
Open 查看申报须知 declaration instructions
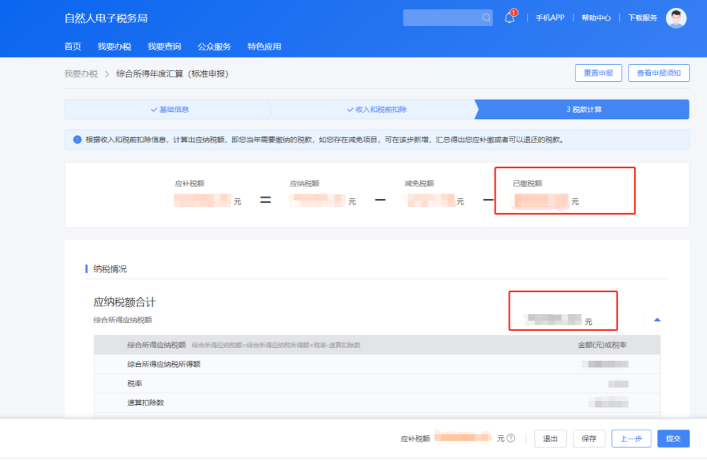(x=659, y=73)
